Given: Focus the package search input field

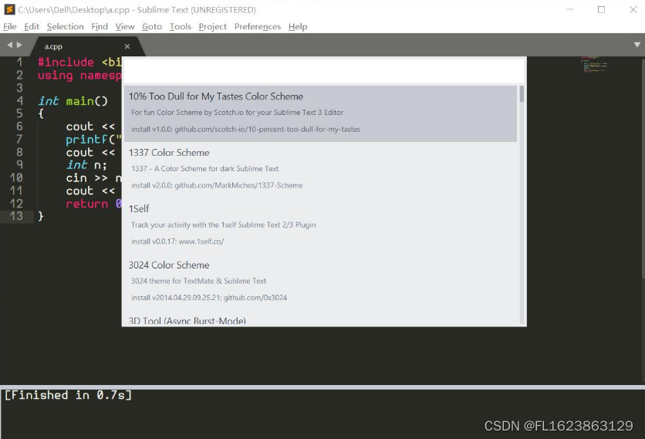Looking at the screenshot, I should (x=324, y=71).
